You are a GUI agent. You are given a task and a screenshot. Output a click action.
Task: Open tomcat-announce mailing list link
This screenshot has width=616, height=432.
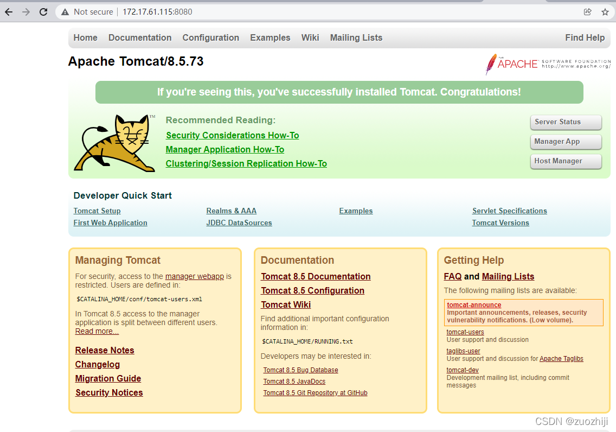474,304
